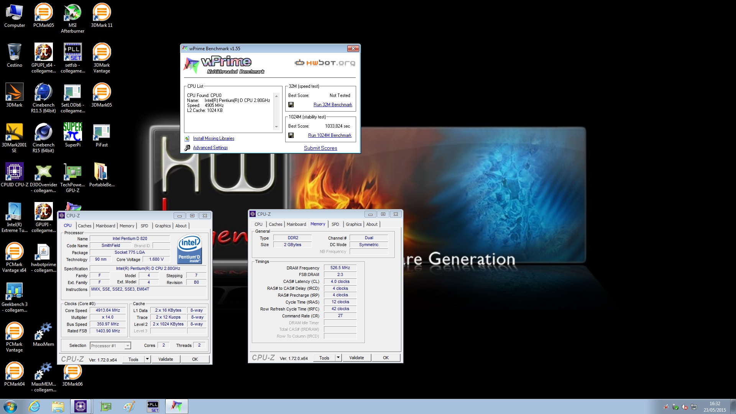
Task: Launch SetLODb6 desktop shortcut
Action: point(72,98)
